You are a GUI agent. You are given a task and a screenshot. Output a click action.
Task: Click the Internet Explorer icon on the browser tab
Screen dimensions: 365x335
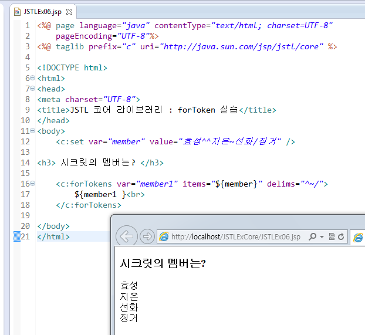pyautogui.click(x=358, y=238)
